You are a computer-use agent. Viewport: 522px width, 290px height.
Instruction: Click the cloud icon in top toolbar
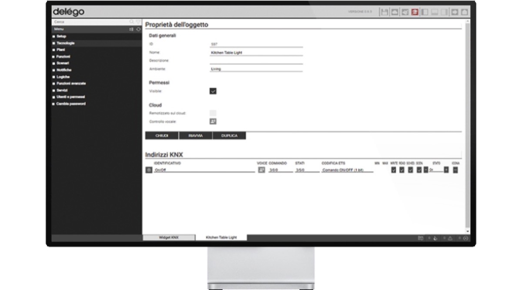[x=395, y=12]
